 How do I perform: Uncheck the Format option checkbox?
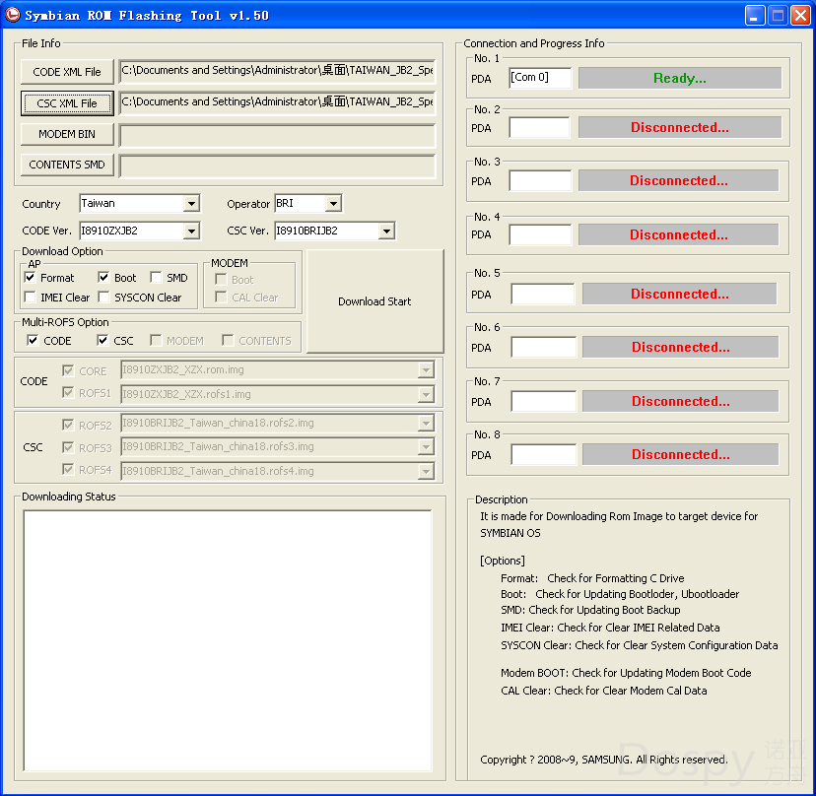point(31,278)
